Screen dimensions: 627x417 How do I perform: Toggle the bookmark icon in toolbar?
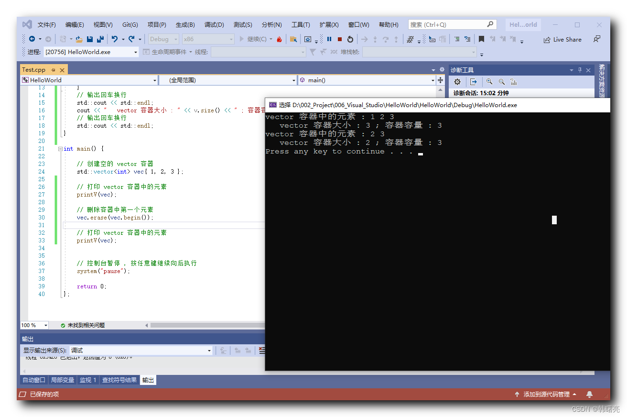click(x=482, y=39)
